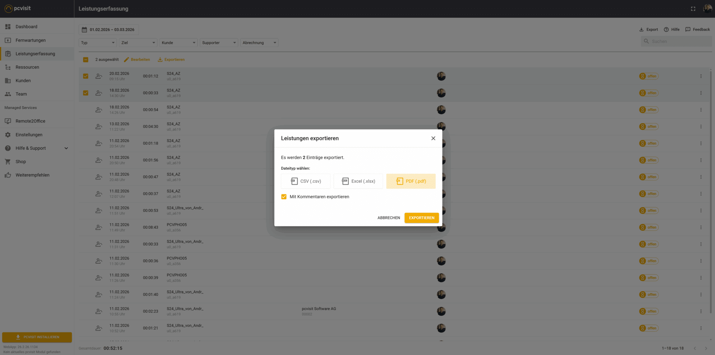
Task: Toggle Mit Kommentaren exportieren checkbox
Action: (x=284, y=197)
